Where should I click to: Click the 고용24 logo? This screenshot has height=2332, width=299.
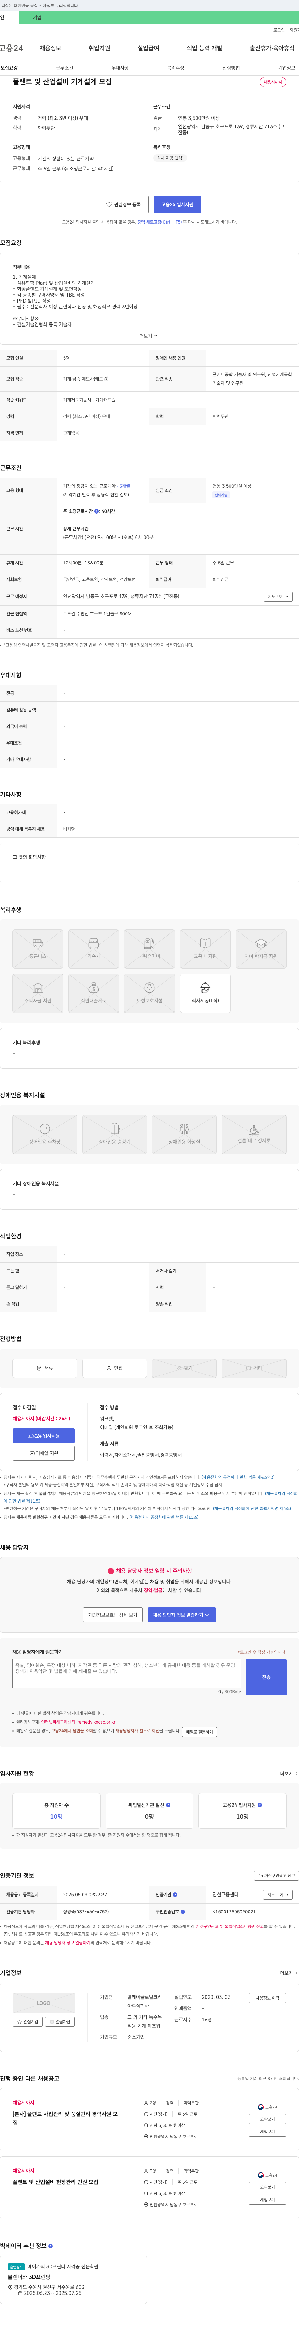(12, 48)
